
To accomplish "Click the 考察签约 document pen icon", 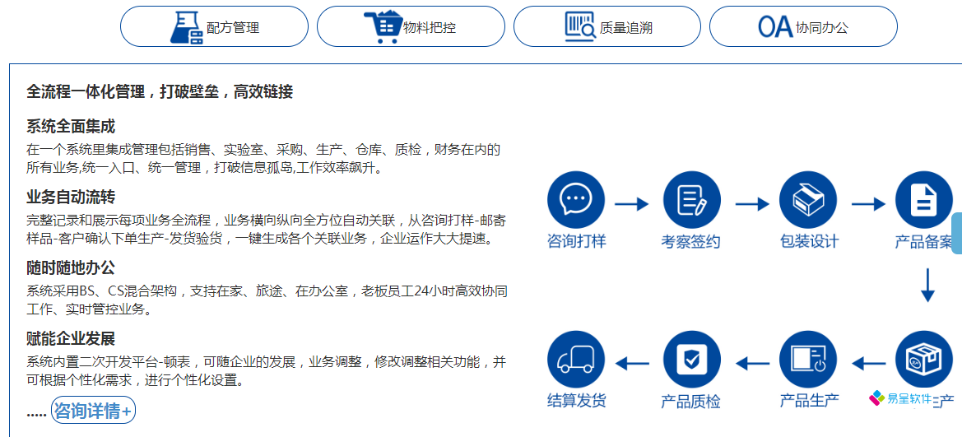I will coord(691,200).
